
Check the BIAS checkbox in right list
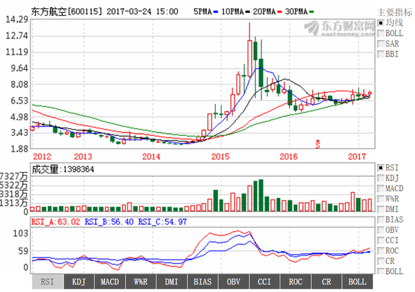pos(380,220)
